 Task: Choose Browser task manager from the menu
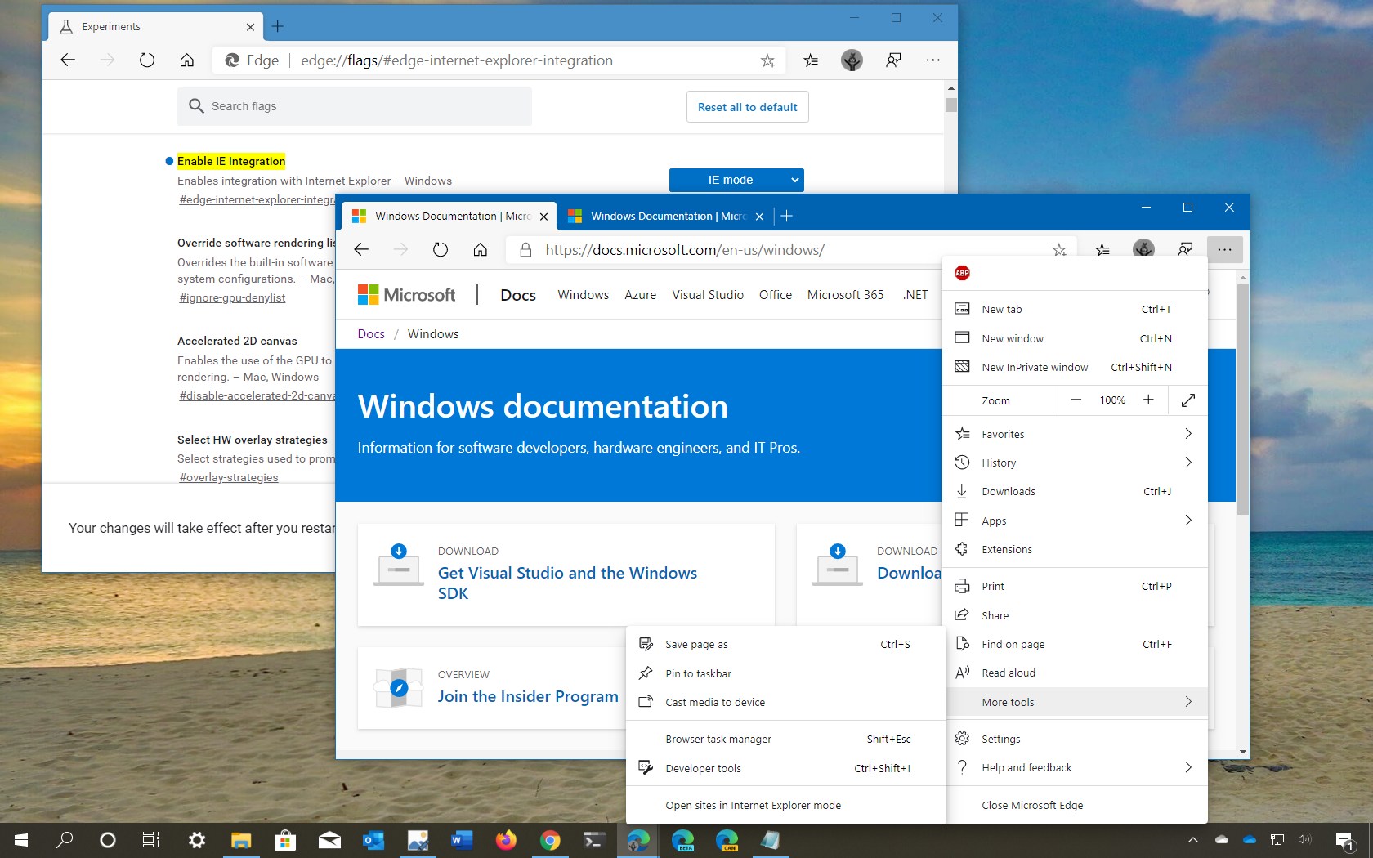(718, 739)
